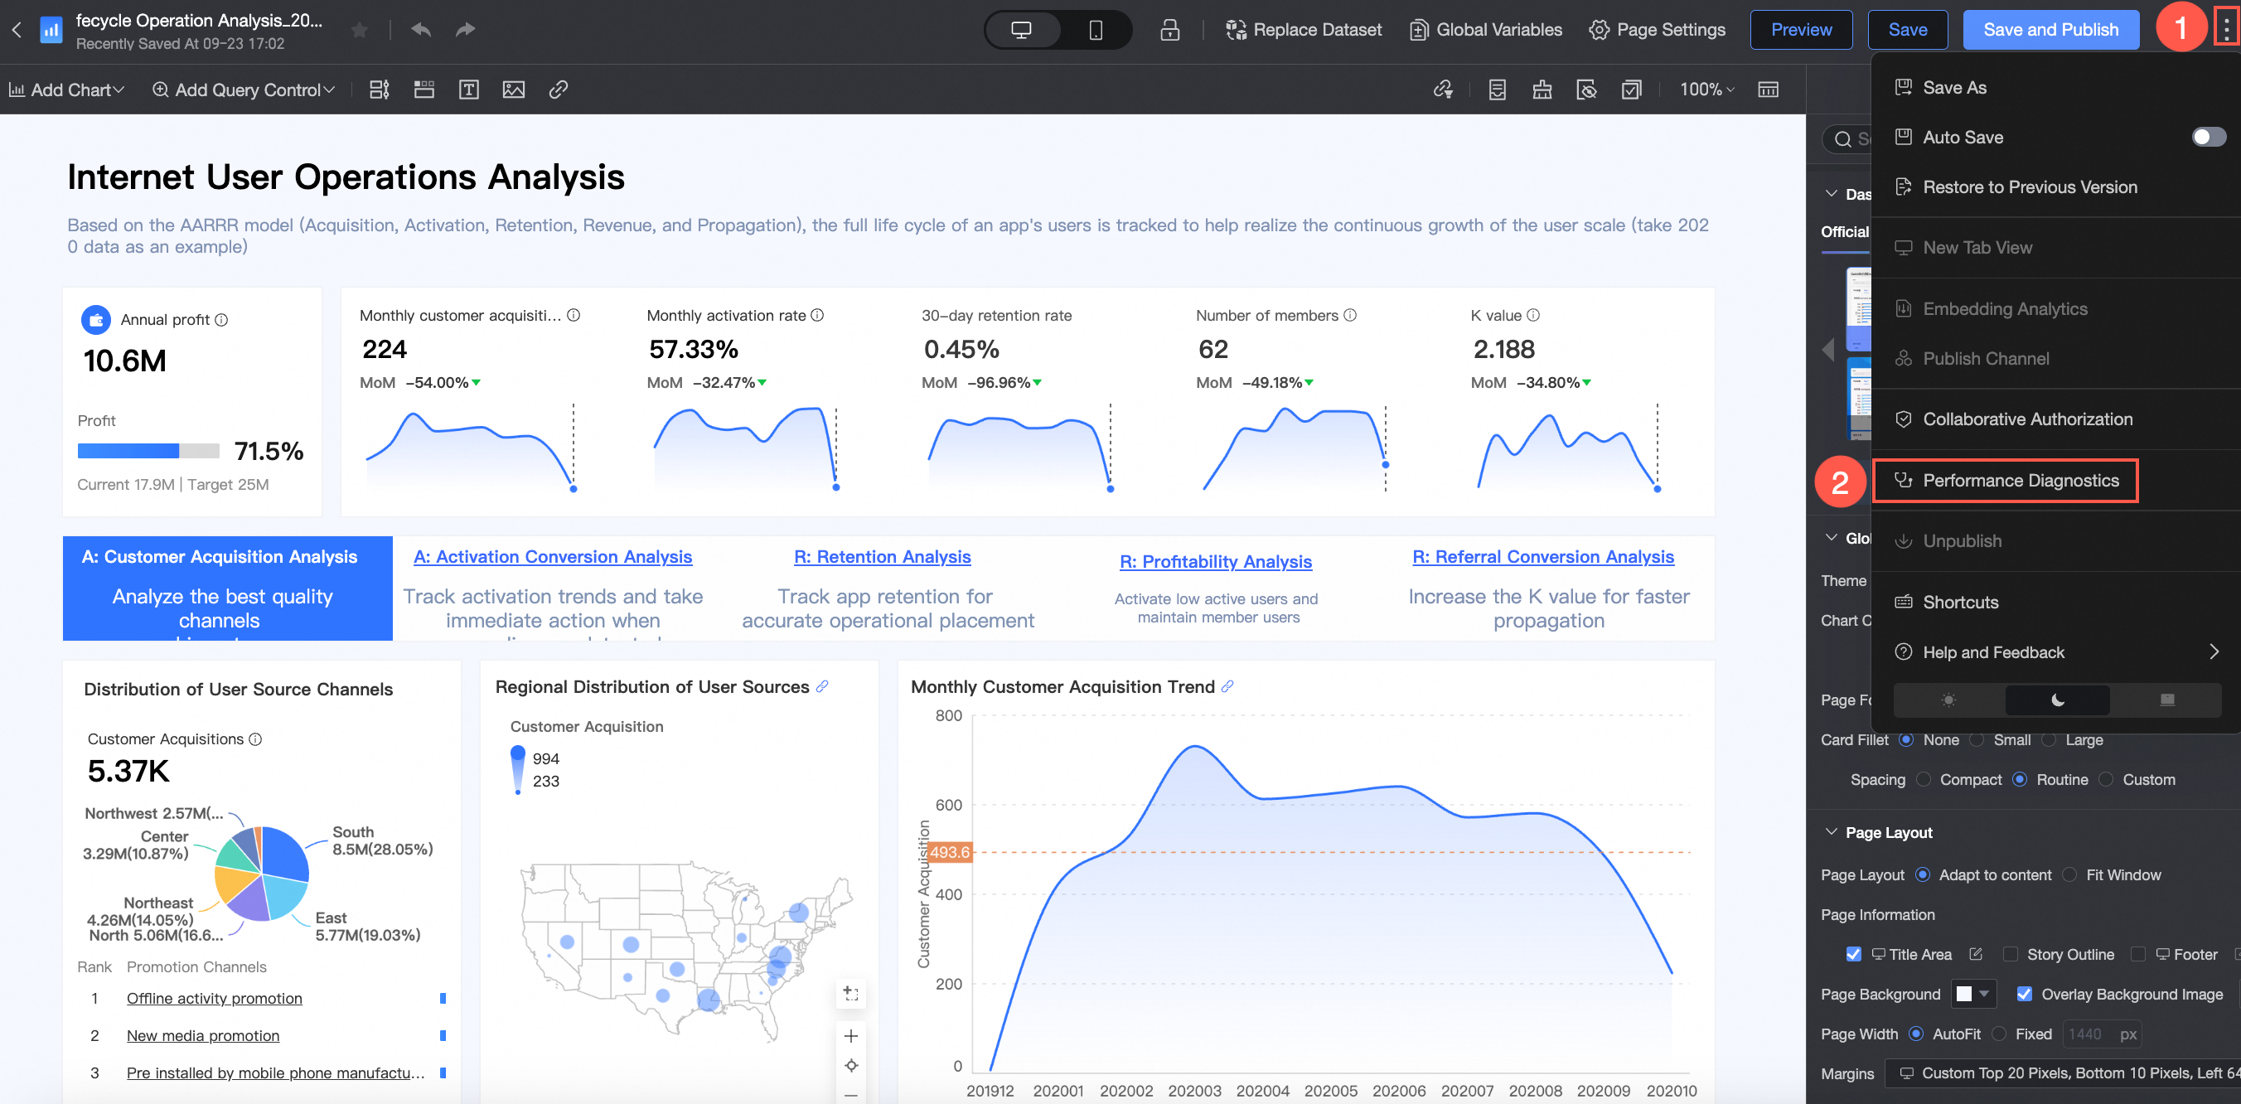Open the 100% zoom level dropdown
The height and width of the screenshot is (1104, 2241).
1706,90
